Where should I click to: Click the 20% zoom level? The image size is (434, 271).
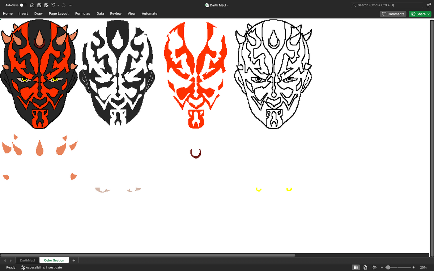click(423, 267)
